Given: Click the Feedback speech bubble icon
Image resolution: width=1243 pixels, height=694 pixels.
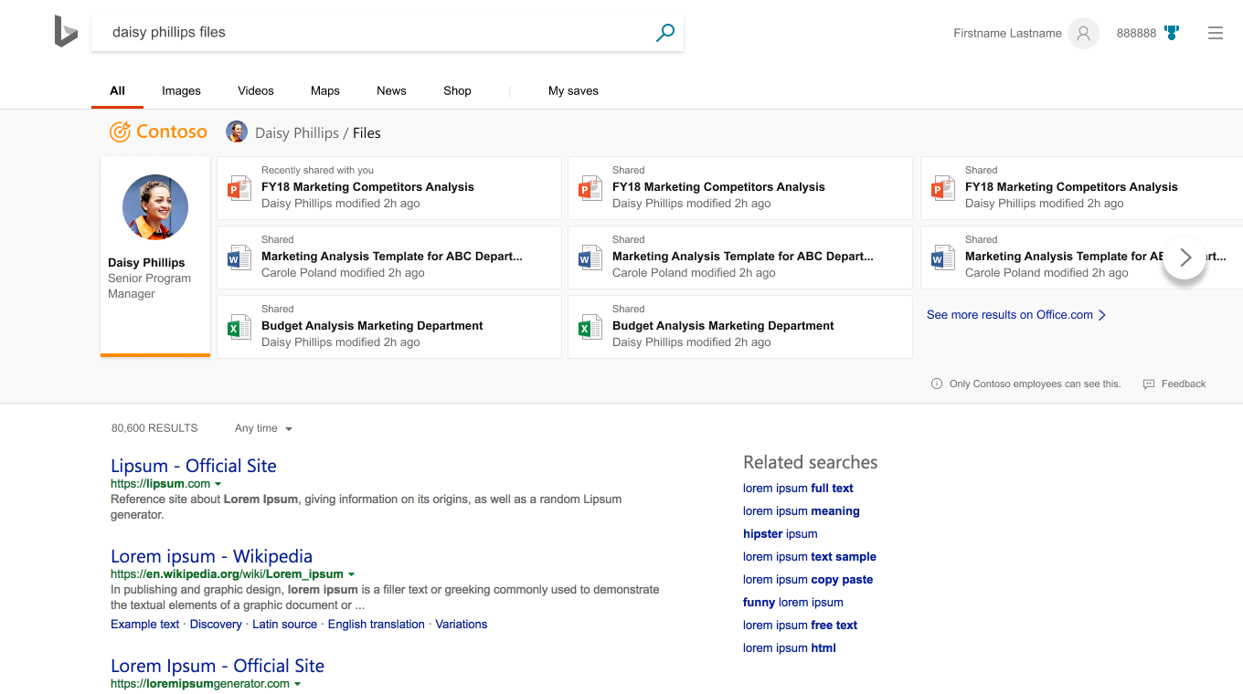Looking at the screenshot, I should click(1149, 384).
